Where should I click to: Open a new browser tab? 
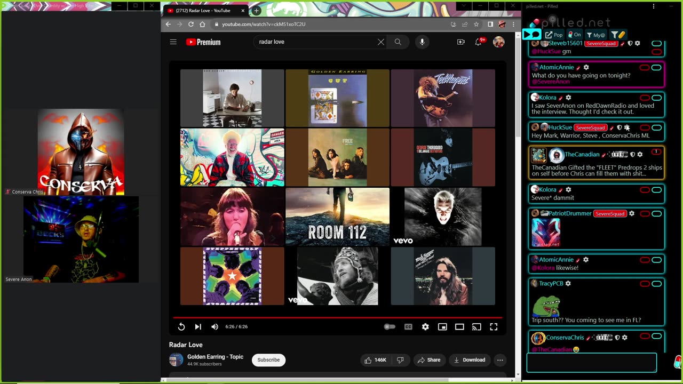(x=256, y=10)
